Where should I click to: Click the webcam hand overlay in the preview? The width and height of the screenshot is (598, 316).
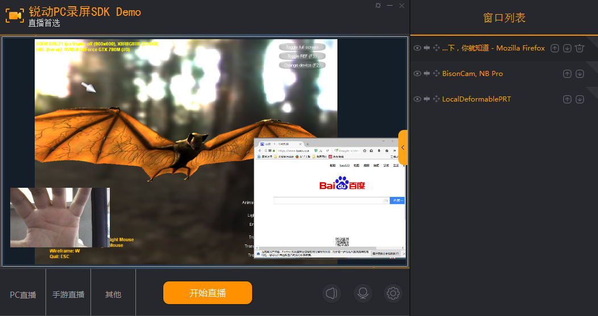60,217
